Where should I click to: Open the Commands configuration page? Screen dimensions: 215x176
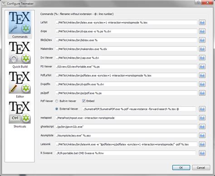coord(20,25)
